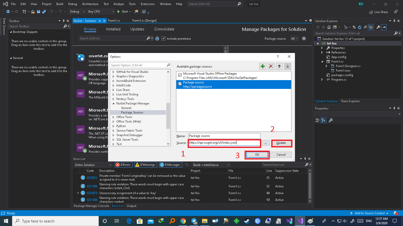Image resolution: width=403 pixels, height=226 pixels.
Task: Open Steam from the Windows taskbar
Action: point(247,221)
